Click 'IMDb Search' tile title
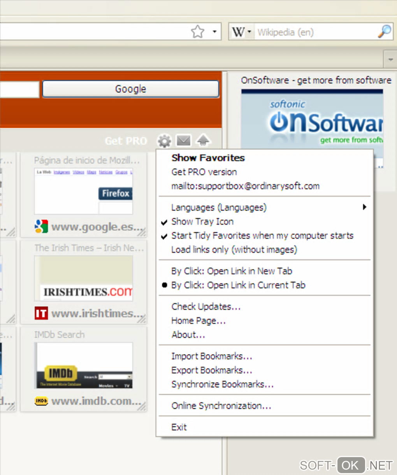The width and height of the screenshot is (397, 475). [x=59, y=335]
